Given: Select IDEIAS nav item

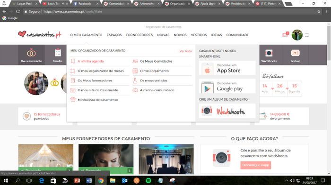Looking at the screenshot, I should [x=217, y=35].
